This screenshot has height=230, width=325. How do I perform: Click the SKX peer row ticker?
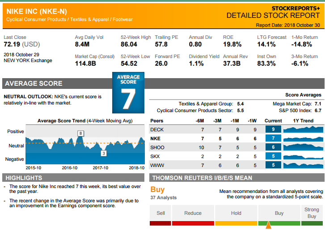coord(155,156)
